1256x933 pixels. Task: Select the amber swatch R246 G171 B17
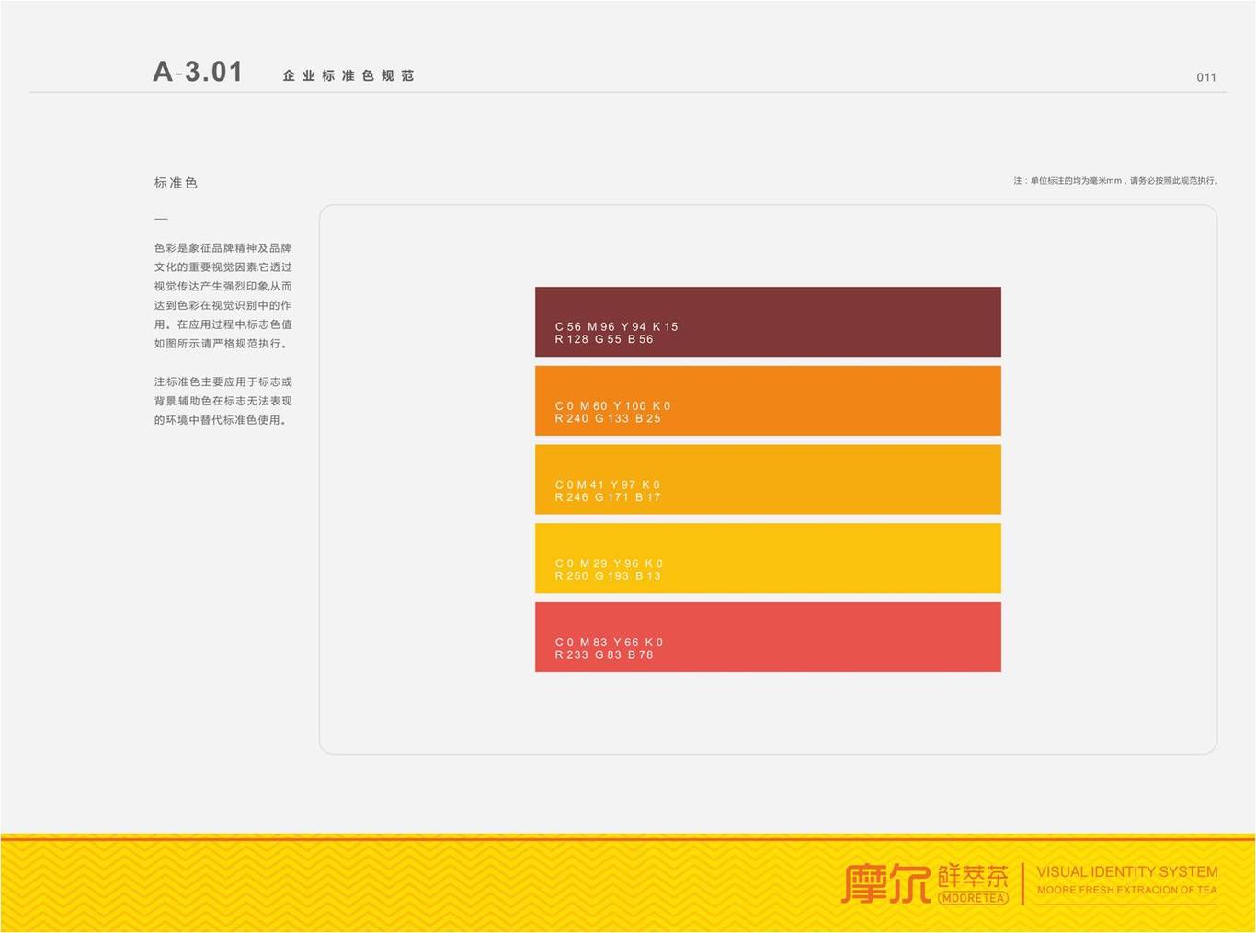point(768,480)
